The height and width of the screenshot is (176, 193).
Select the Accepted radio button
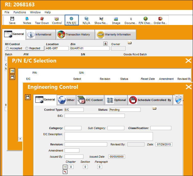(x=7, y=48)
